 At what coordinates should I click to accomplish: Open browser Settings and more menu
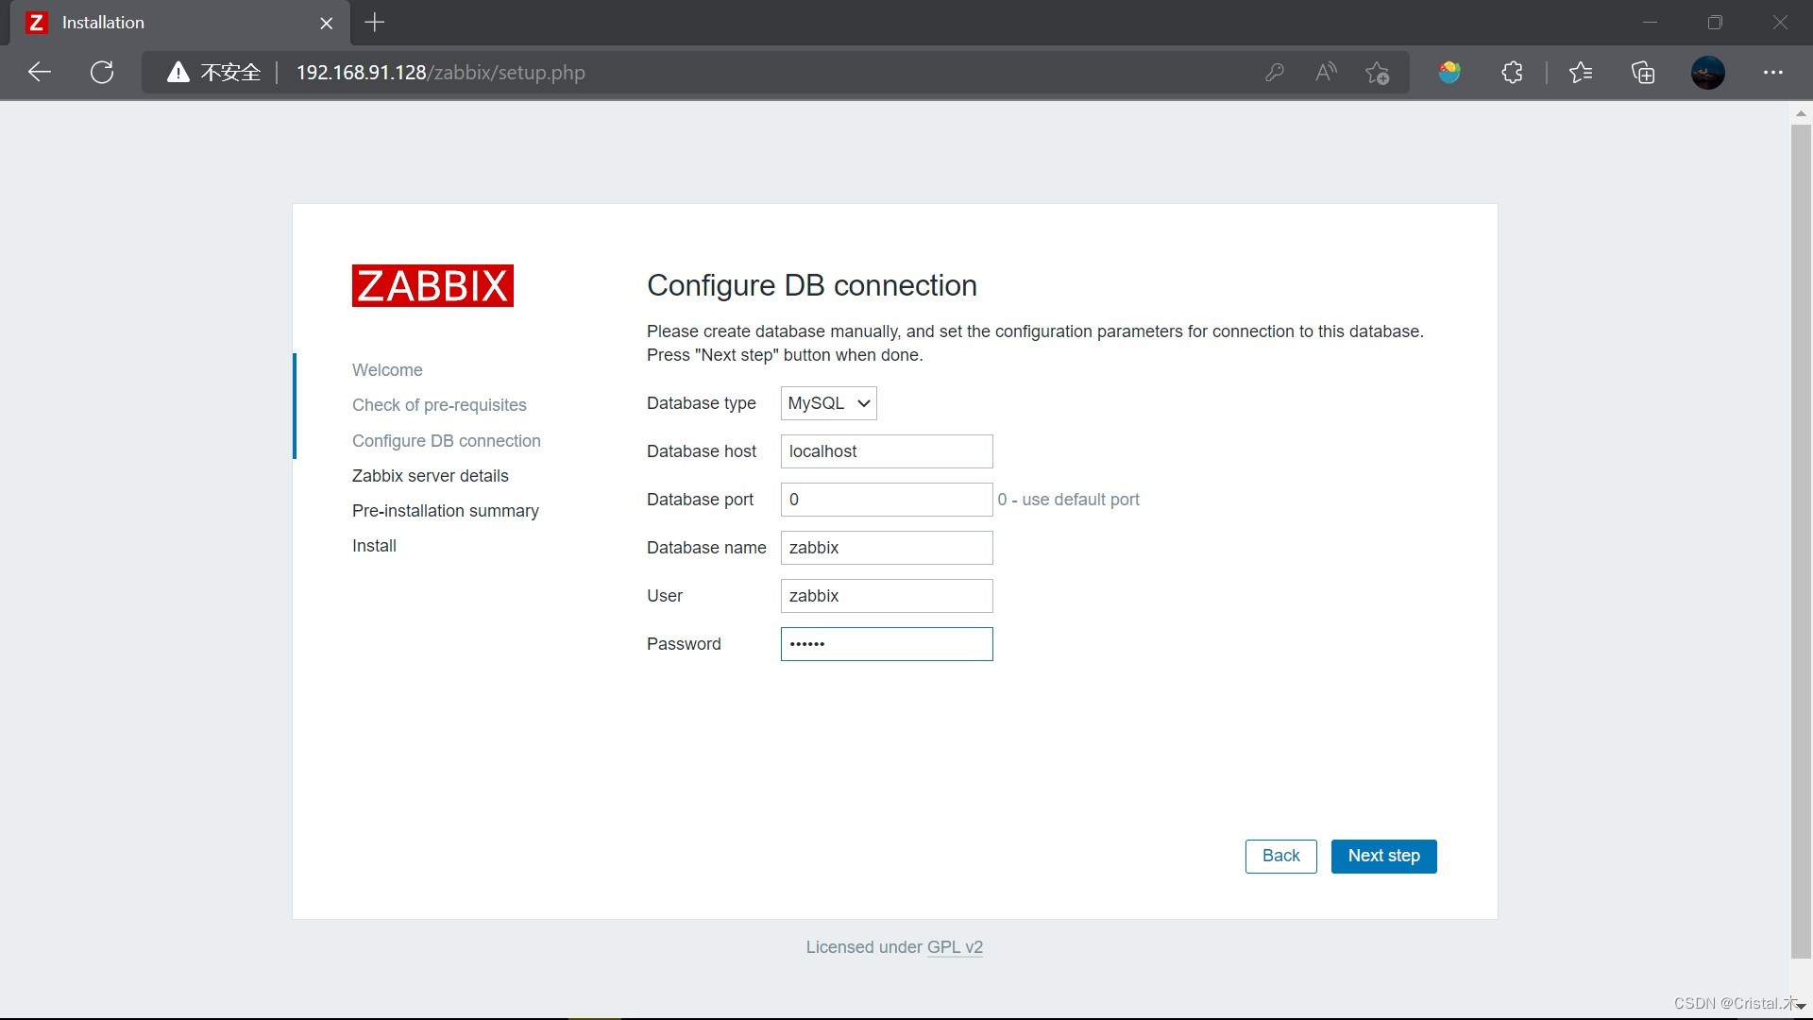(1772, 73)
